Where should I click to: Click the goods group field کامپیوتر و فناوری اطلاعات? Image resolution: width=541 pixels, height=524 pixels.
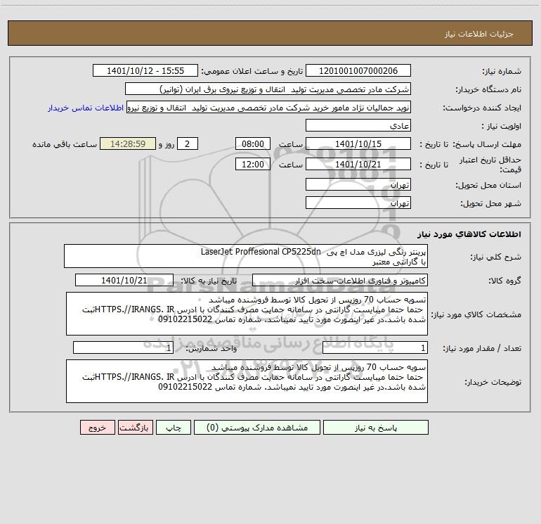click(x=340, y=281)
